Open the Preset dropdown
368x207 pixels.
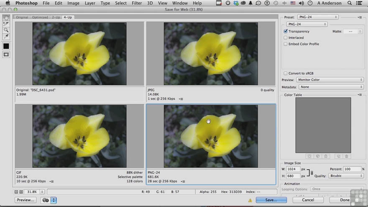[318, 17]
